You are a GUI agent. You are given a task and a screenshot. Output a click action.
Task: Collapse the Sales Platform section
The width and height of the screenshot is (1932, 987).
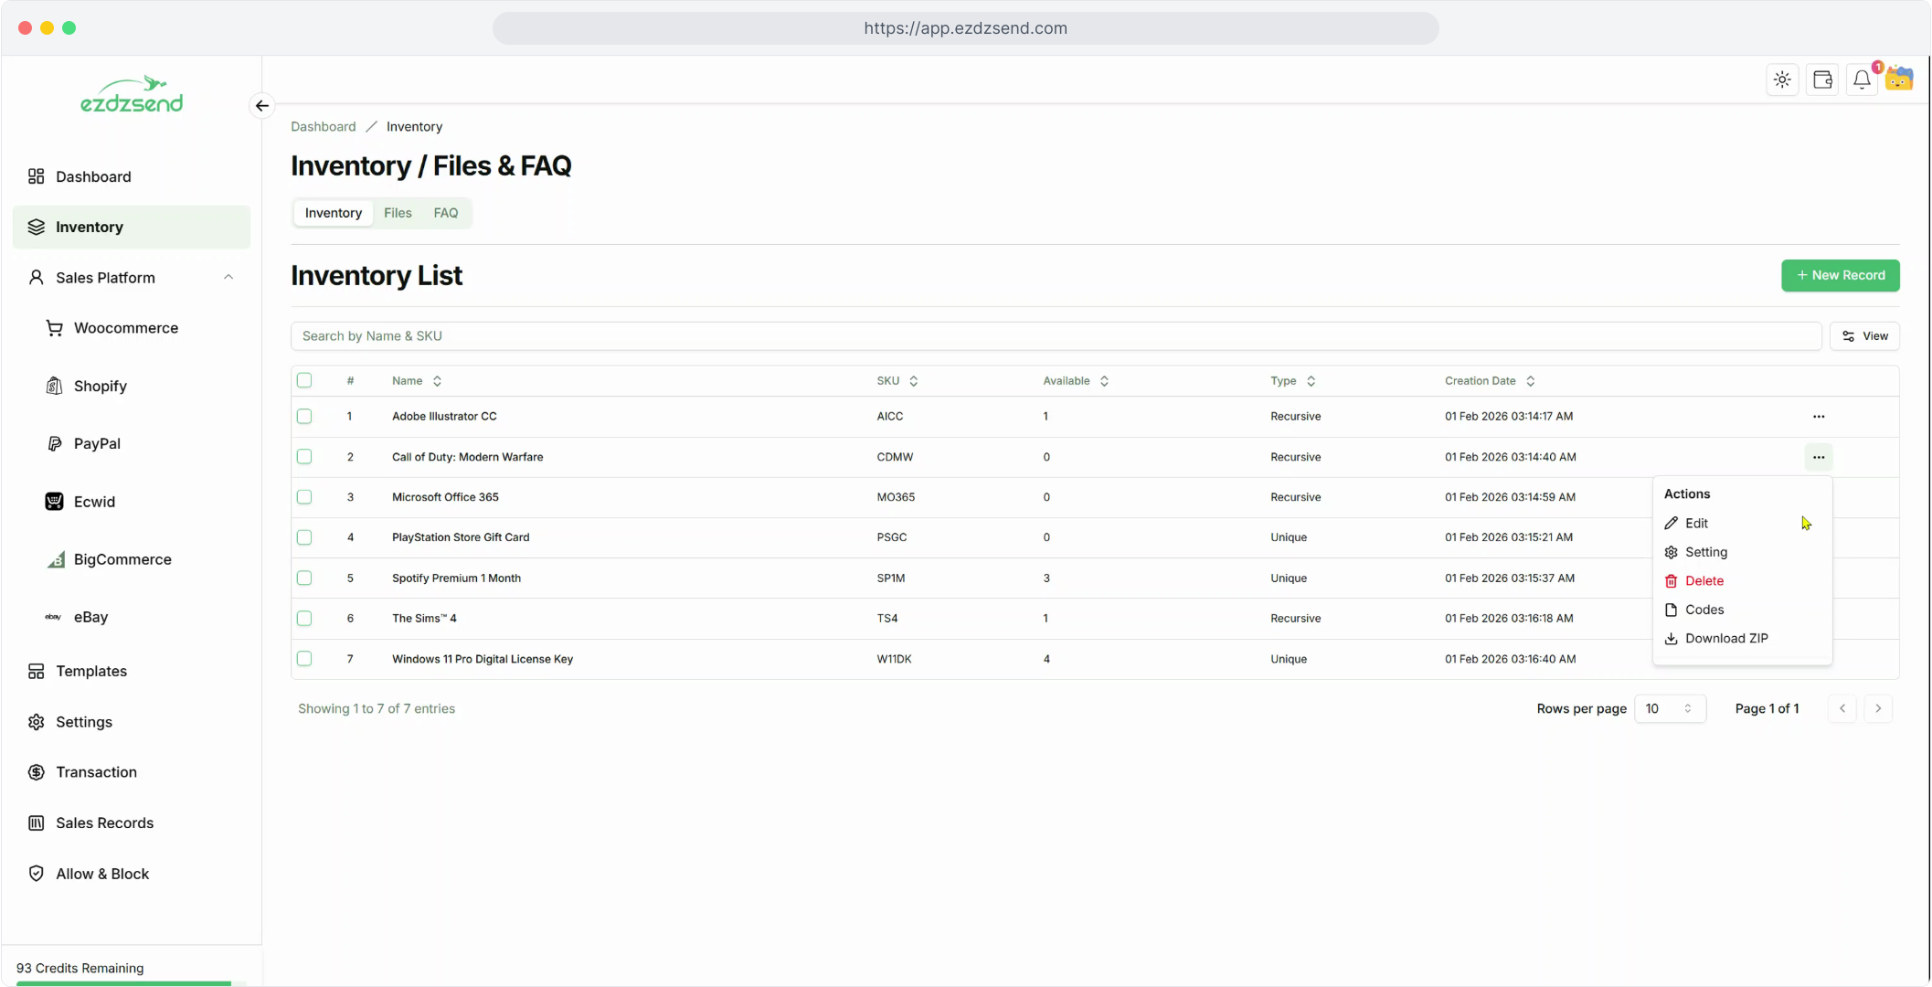coord(228,277)
